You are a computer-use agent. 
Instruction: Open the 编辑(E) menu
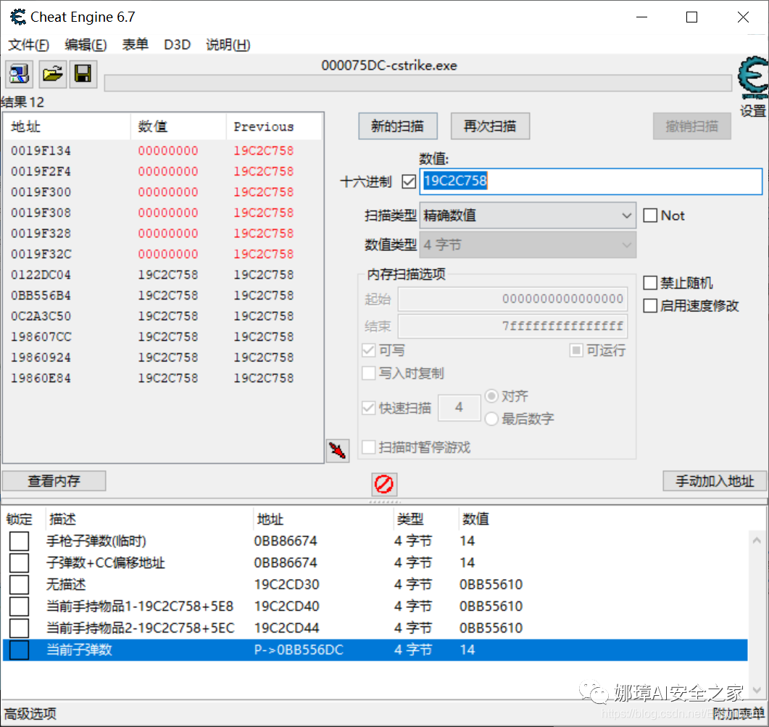click(x=86, y=45)
